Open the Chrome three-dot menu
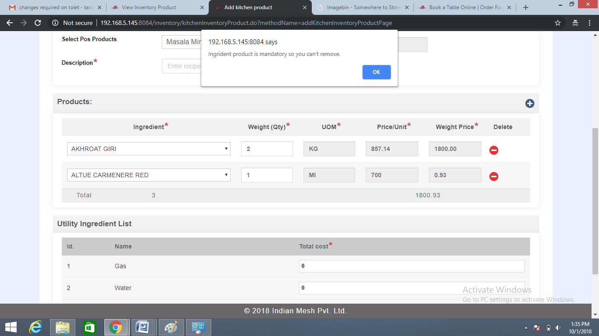 point(590,23)
